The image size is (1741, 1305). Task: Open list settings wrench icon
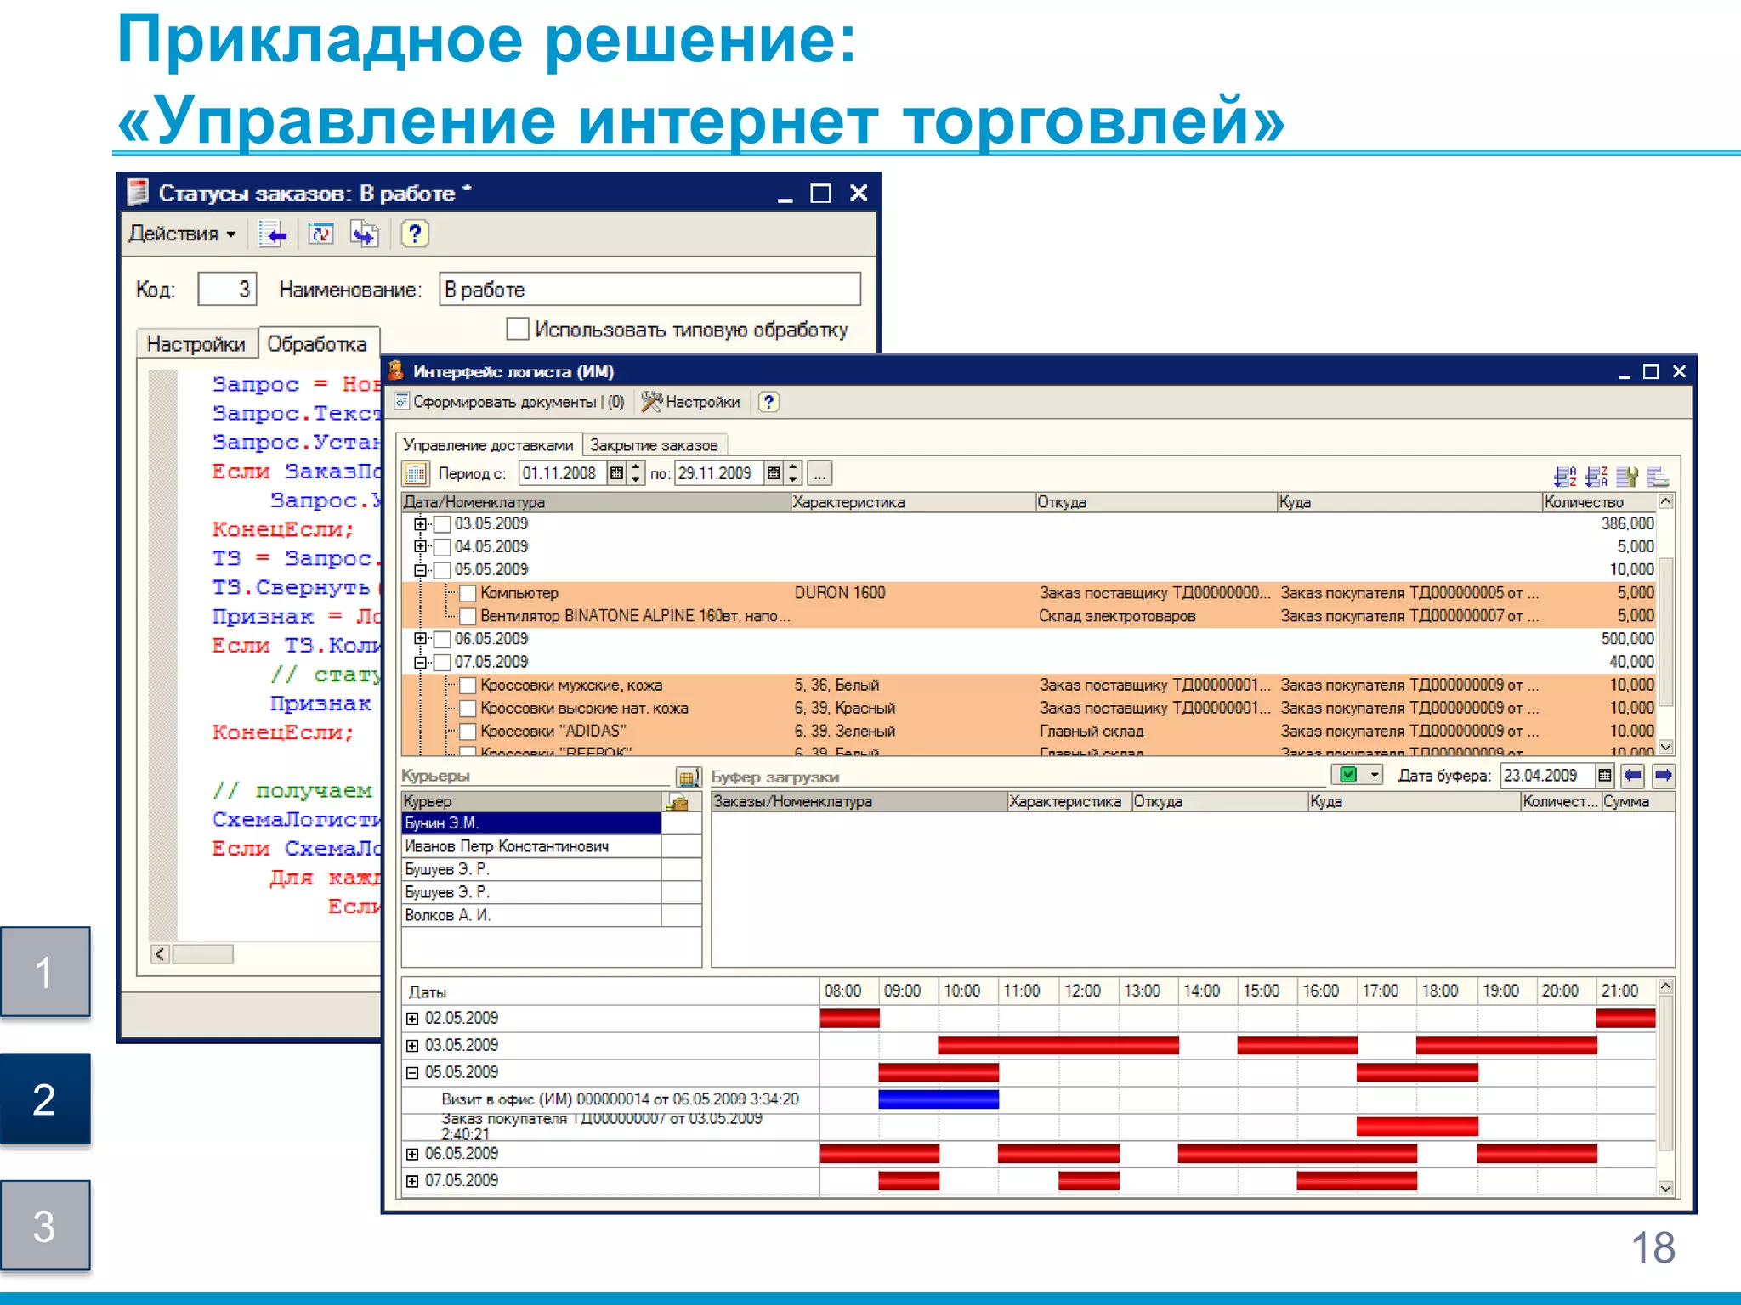[x=1627, y=476]
